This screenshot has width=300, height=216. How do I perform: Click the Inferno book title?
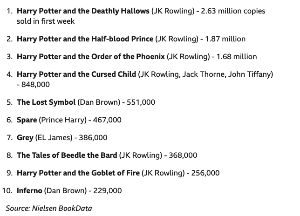point(29,191)
